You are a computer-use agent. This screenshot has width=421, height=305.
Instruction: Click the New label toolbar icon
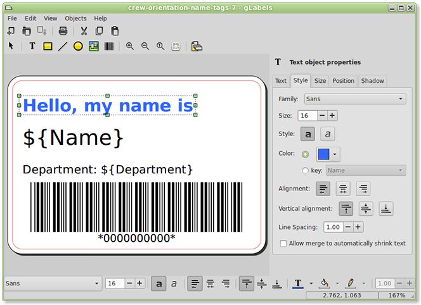click(11, 31)
